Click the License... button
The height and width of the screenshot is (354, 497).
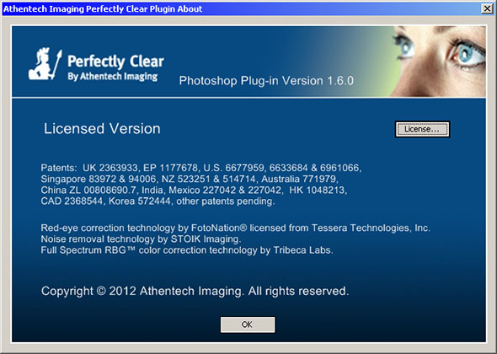[x=422, y=129]
